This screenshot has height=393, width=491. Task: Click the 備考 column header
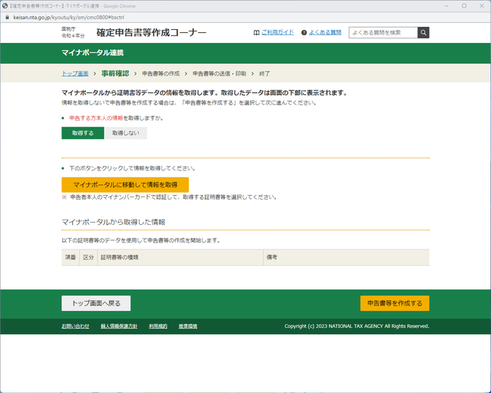click(x=346, y=257)
